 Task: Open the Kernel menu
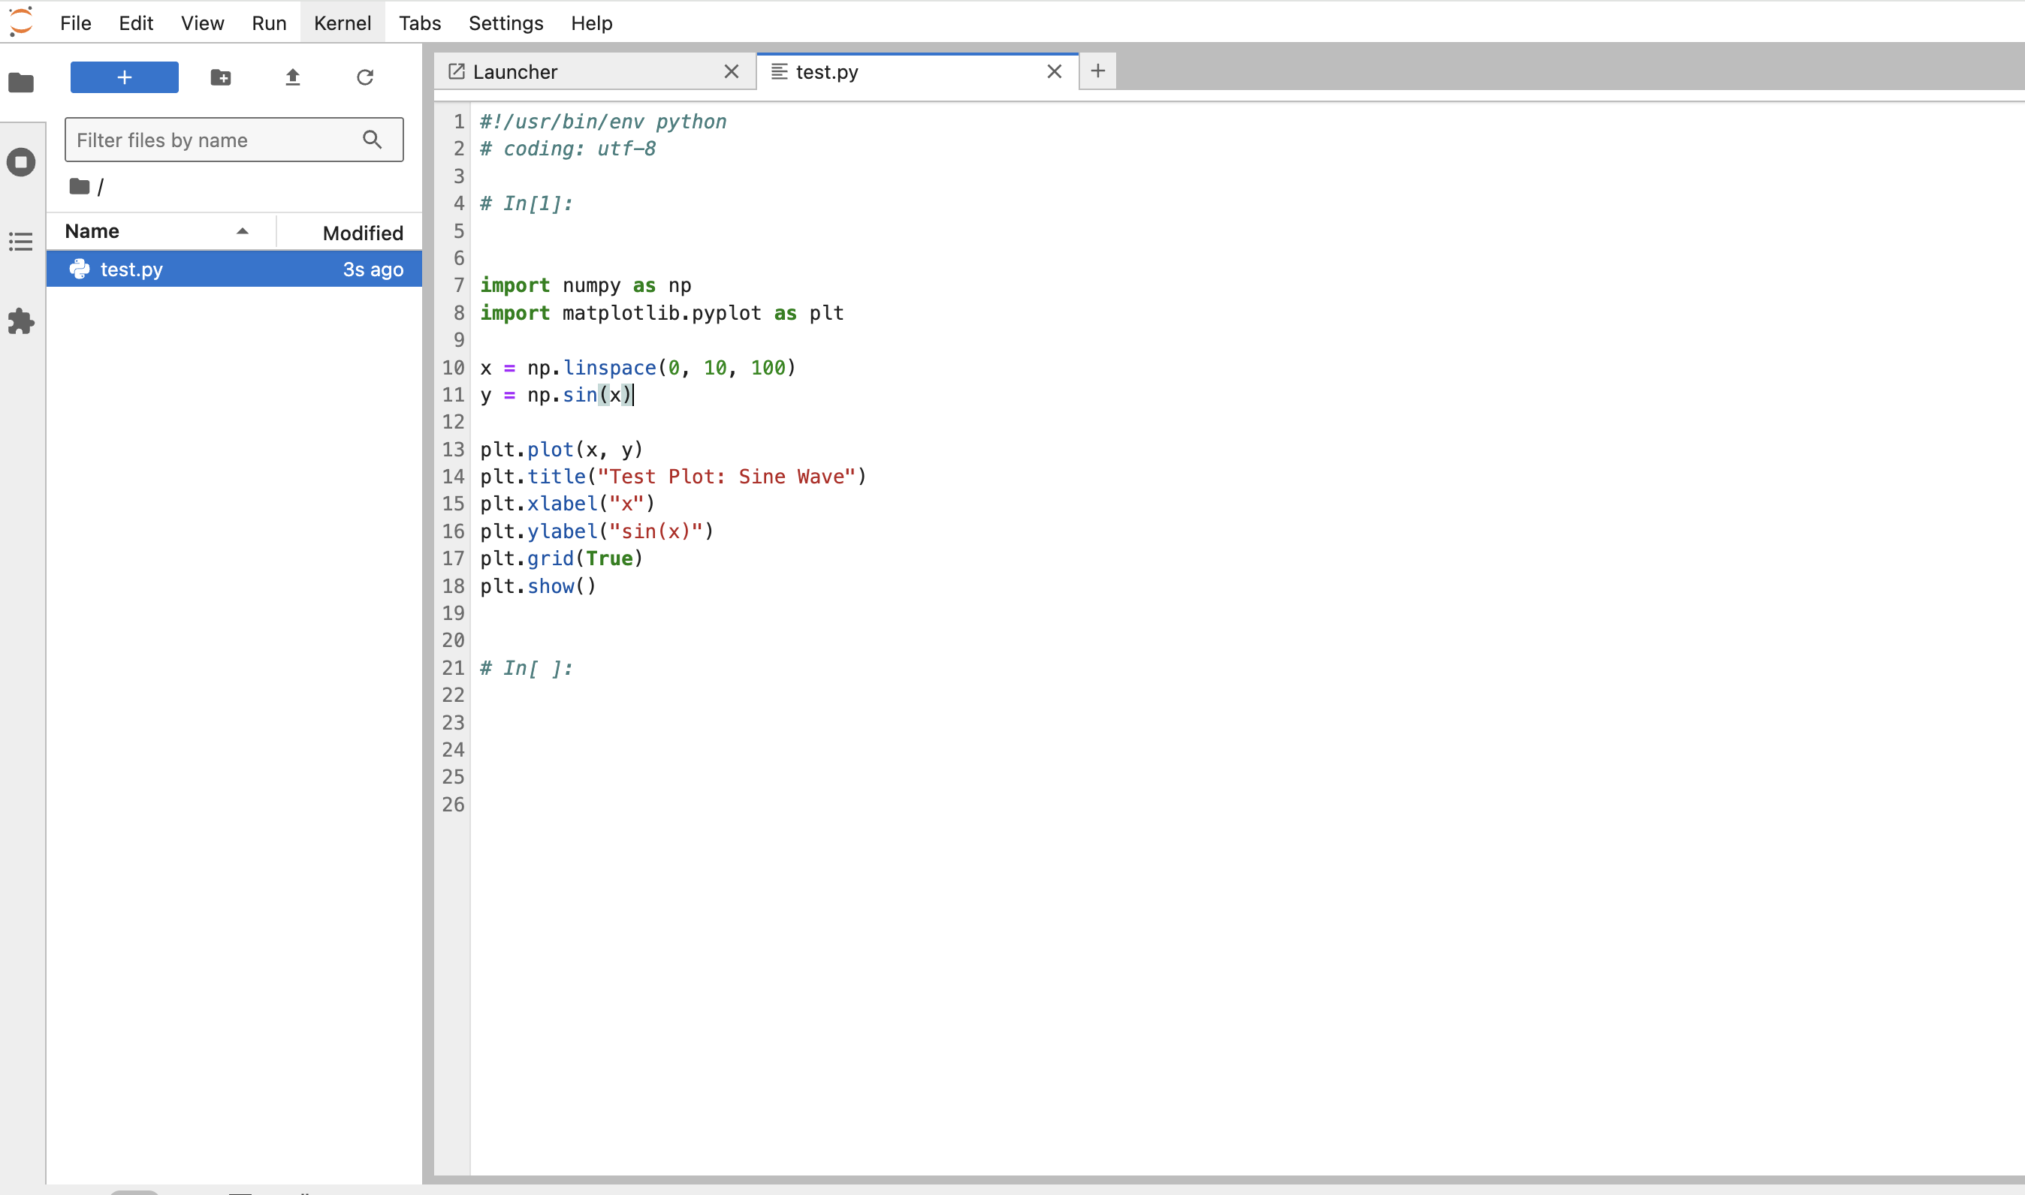tap(343, 23)
